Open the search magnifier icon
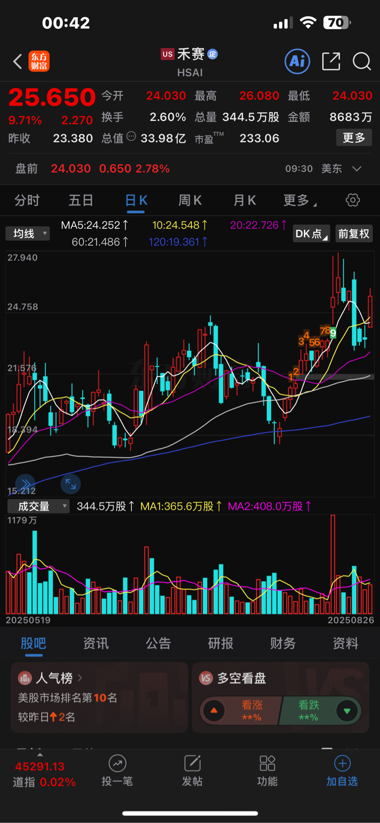The height and width of the screenshot is (823, 380). 362,61
